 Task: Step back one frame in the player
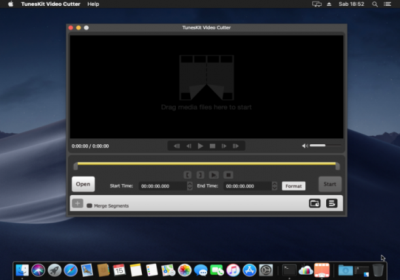[x=189, y=146]
